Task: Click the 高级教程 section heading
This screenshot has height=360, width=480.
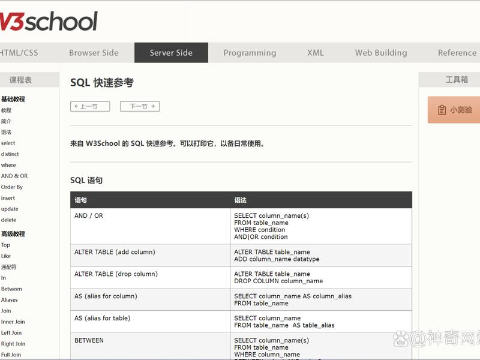Action: pos(13,234)
